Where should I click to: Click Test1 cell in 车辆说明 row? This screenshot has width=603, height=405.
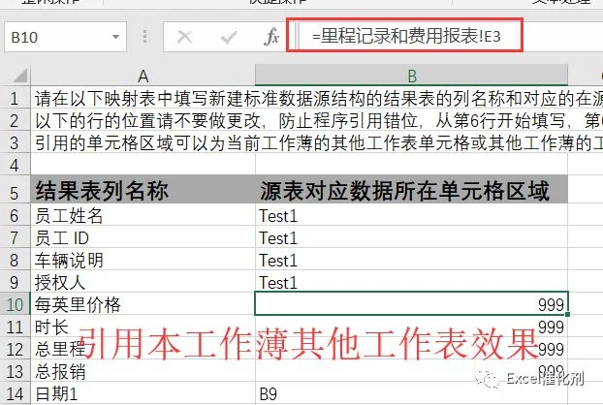[x=411, y=260]
